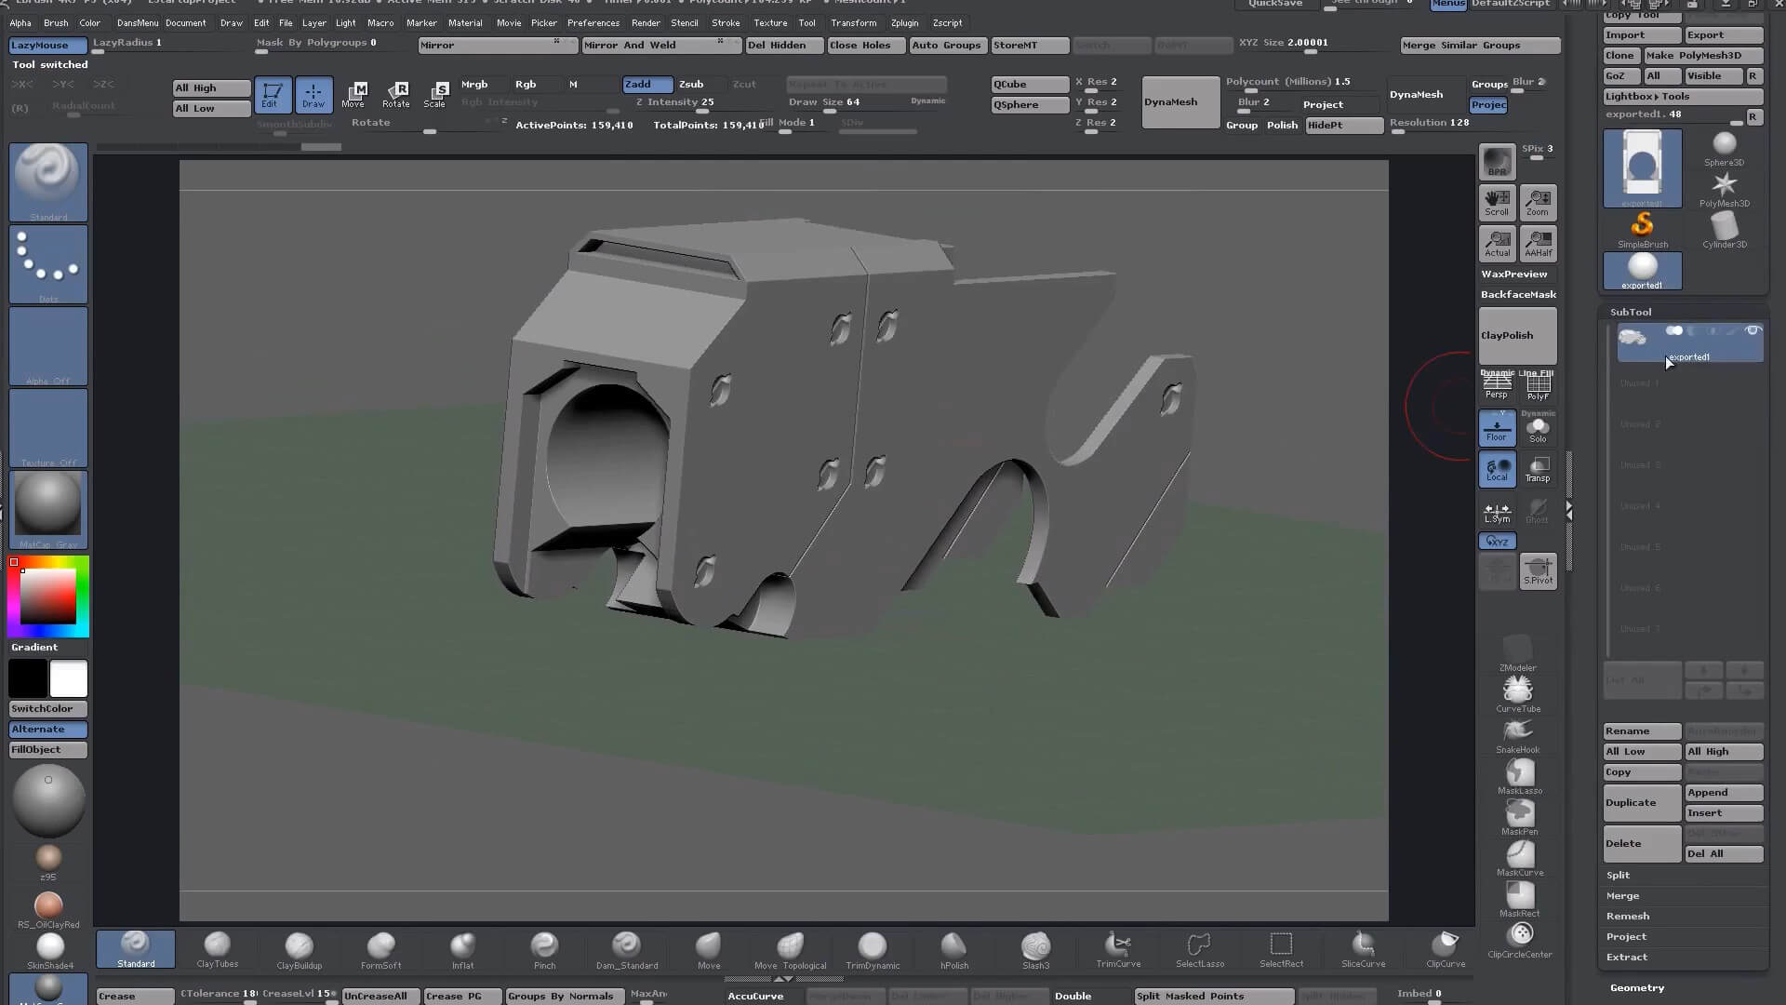Expand the Split section in SubTool
The height and width of the screenshot is (1005, 1786).
(1618, 875)
